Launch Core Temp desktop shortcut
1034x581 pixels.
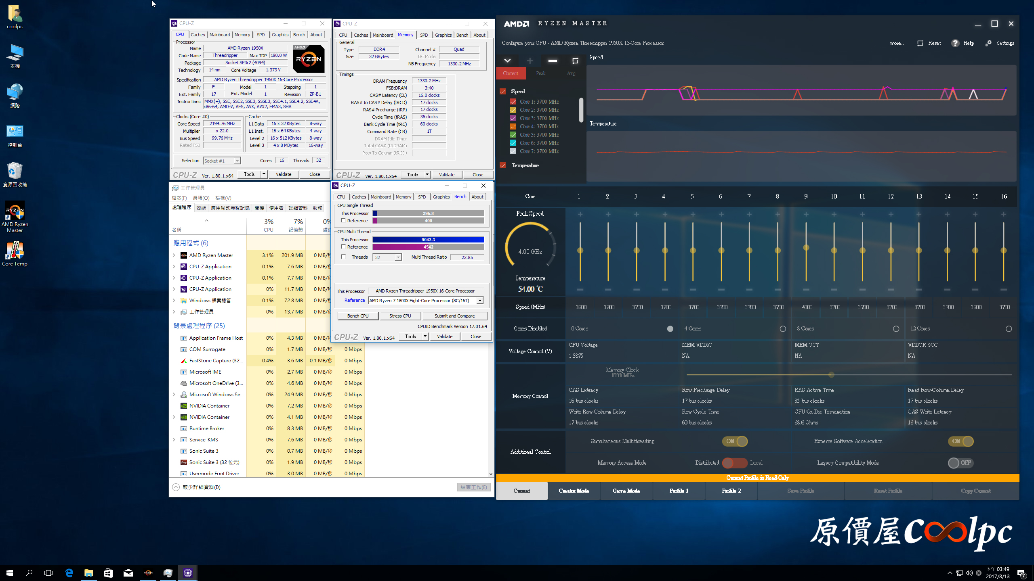(15, 254)
